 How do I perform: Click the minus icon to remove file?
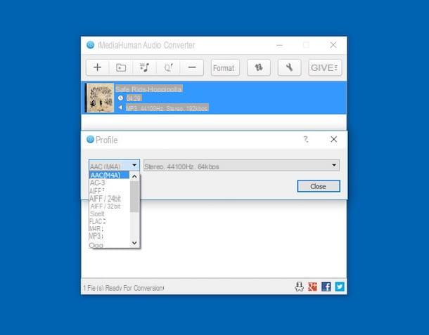192,67
